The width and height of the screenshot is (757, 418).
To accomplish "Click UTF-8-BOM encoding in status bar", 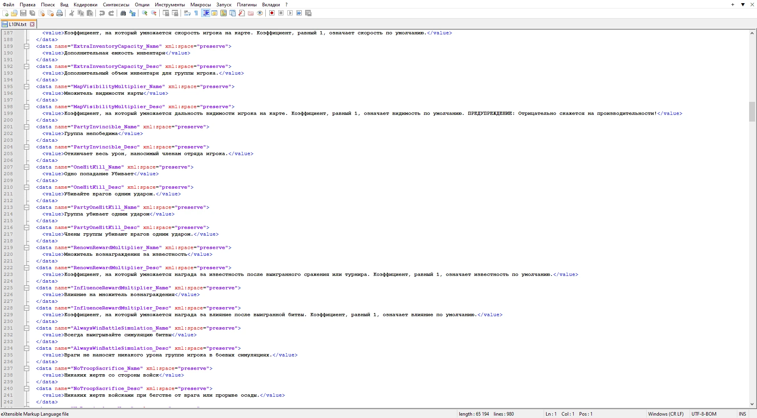I will click(704, 414).
